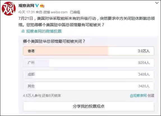Click the 4.6万人参与 participation summary
Screen dimensions: 161x116
[x=32, y=96]
